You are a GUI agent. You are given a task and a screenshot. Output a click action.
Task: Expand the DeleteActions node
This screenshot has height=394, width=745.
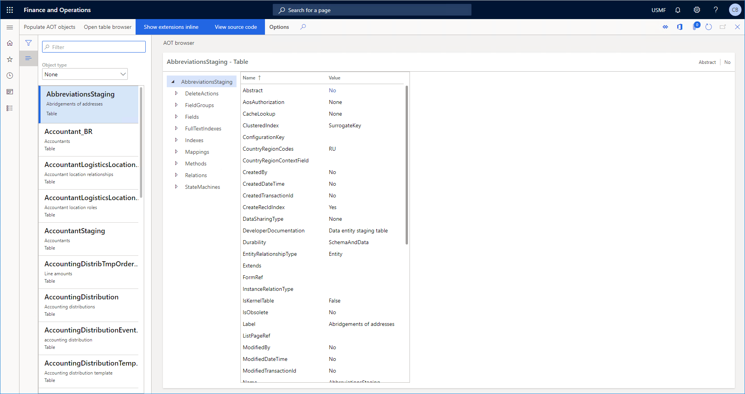point(176,93)
